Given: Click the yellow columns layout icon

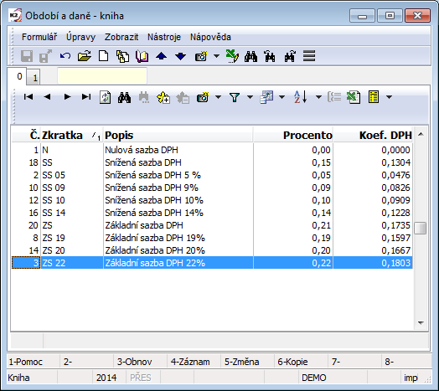Looking at the screenshot, I should (x=374, y=97).
